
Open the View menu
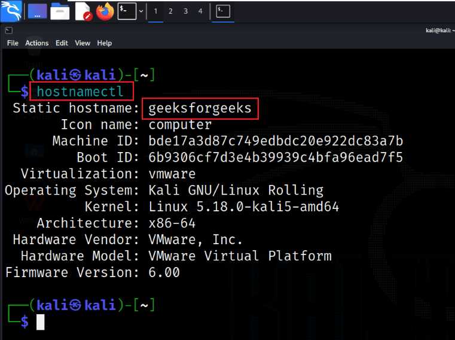83,43
